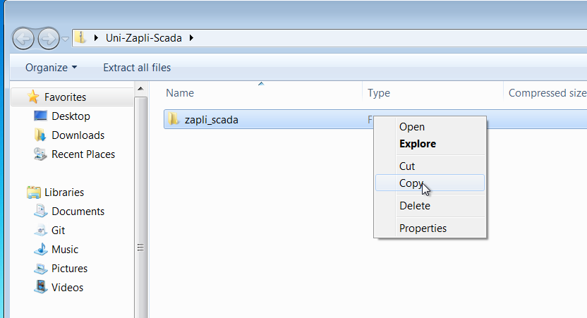This screenshot has width=587, height=318.
Task: Click the Favorites star icon
Action: (x=33, y=97)
